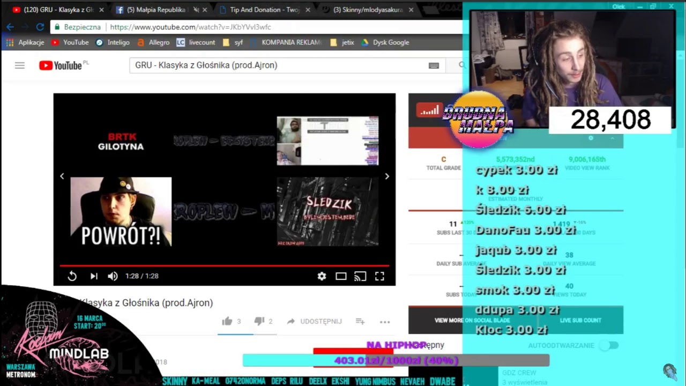This screenshot has width=686, height=386.
Task: Share the video via UDOSTĘPNIJ
Action: 314,321
